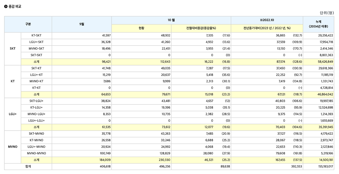
Task: Click the KT-SKT row label
Action: [x=36, y=36]
